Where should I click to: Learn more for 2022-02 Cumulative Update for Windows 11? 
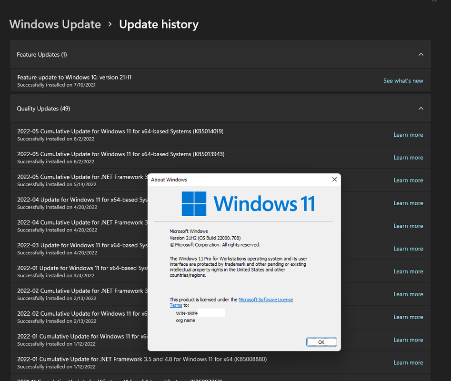click(408, 317)
